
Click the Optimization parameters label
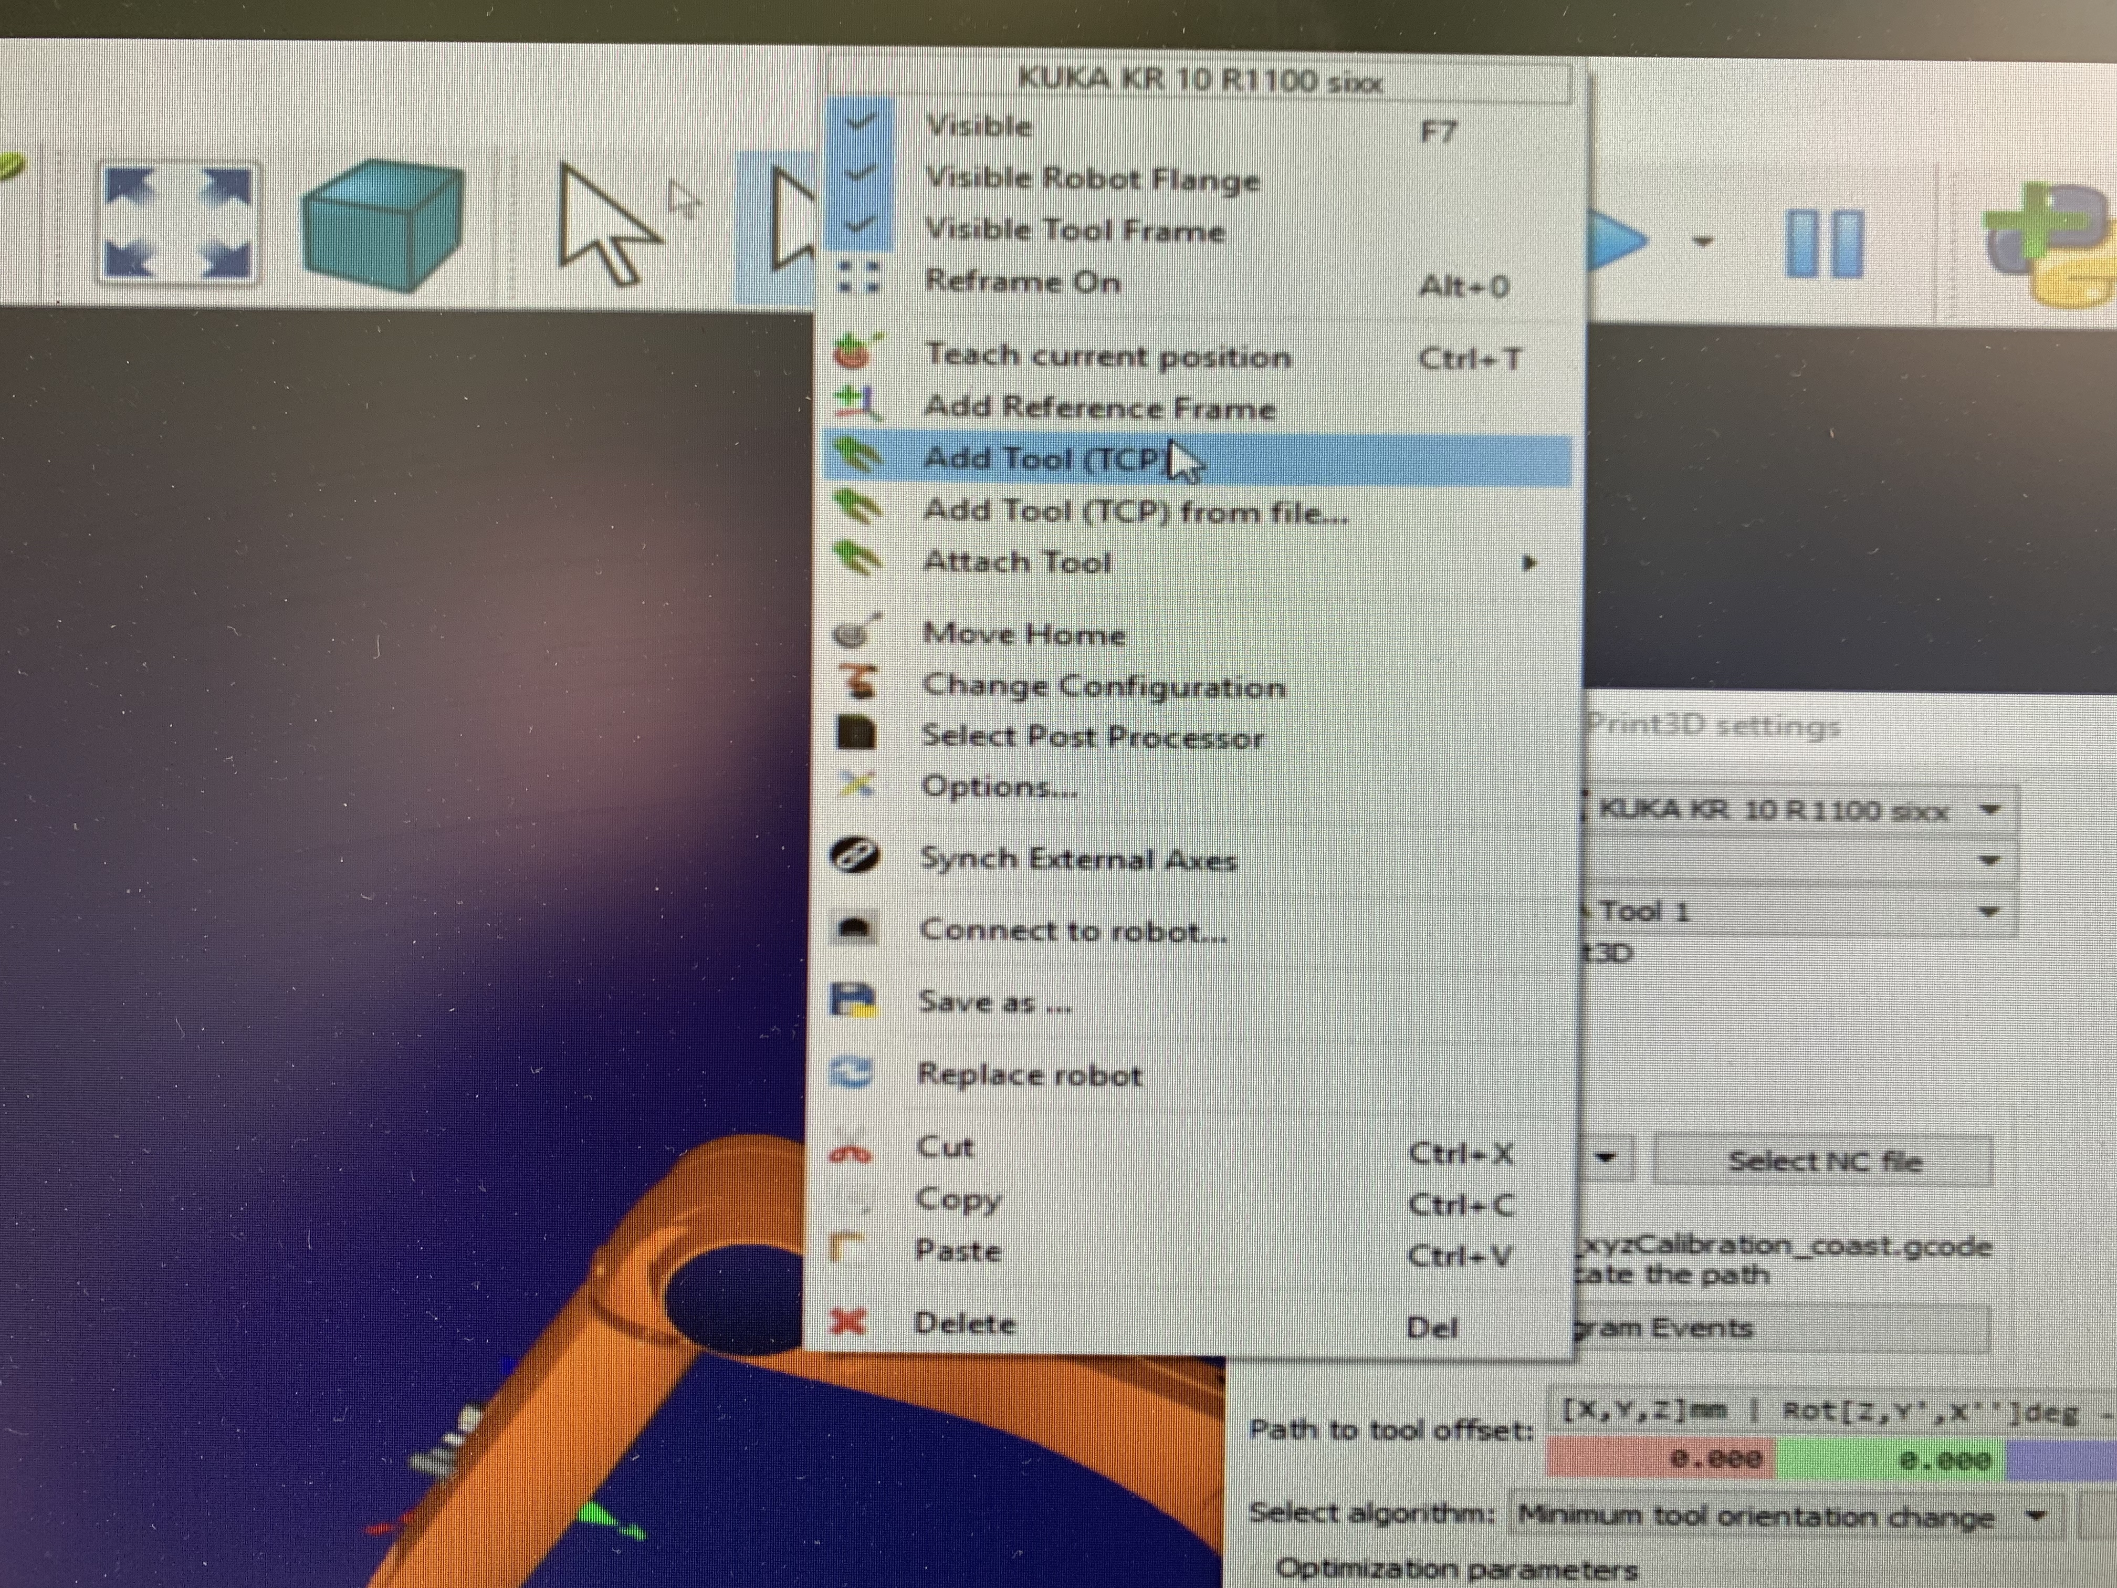click(x=1456, y=1570)
